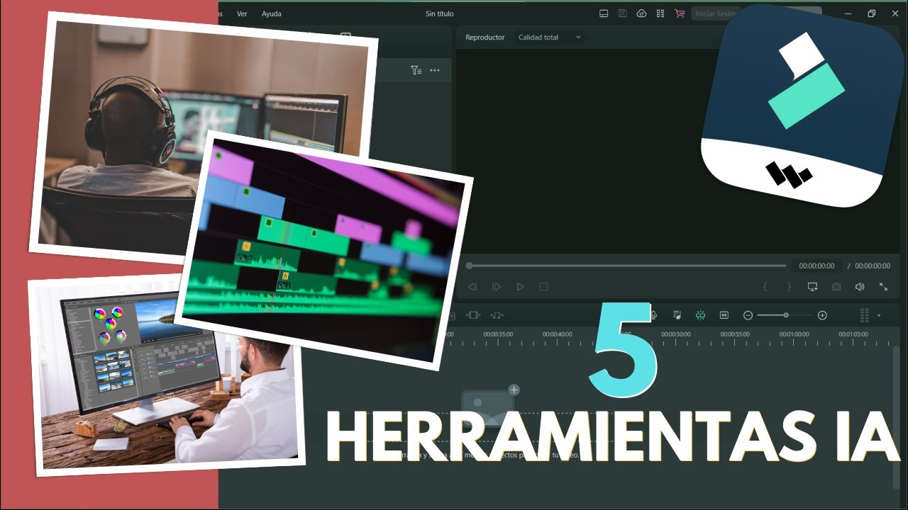The height and width of the screenshot is (510, 908).
Task: Zoom out the timeline with minus
Action: coord(748,315)
